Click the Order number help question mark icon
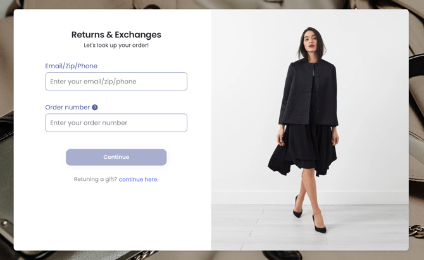424x260 pixels. click(95, 108)
